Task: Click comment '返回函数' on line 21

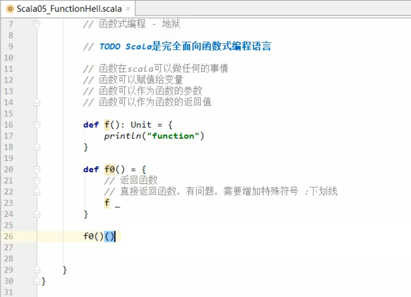Action: (x=139, y=181)
